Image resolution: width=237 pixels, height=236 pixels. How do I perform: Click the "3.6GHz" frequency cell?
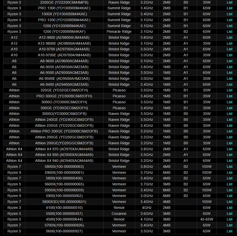147,214
